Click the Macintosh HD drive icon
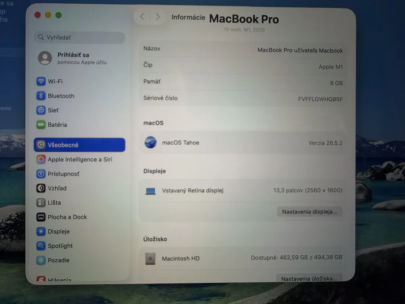 pos(151,258)
